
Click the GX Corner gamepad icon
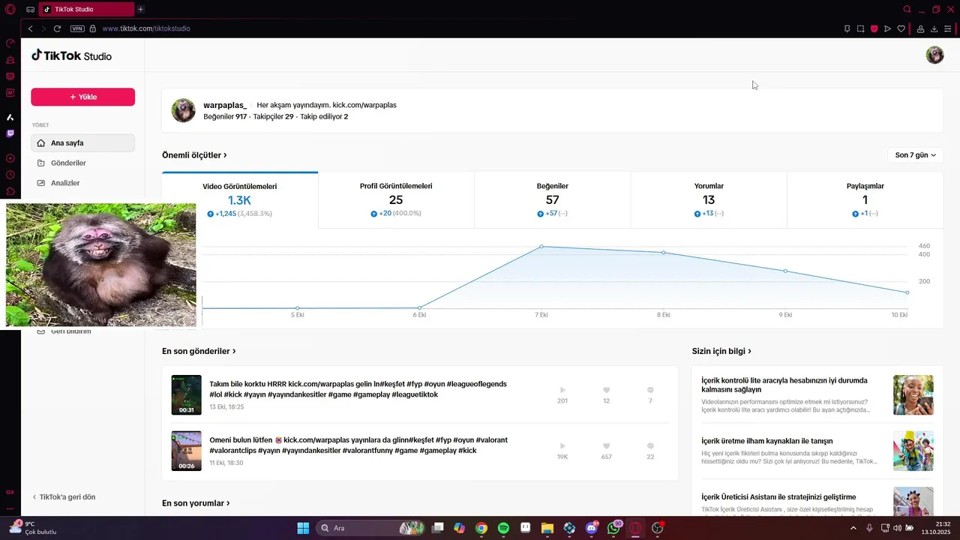tap(30, 10)
